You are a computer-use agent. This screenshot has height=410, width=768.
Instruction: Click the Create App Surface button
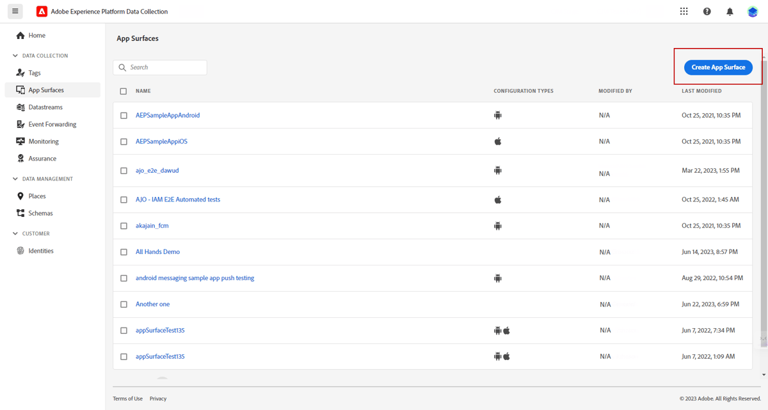click(x=718, y=67)
